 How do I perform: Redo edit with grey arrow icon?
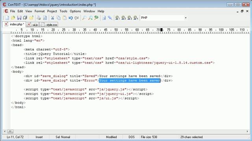click(x=77, y=18)
